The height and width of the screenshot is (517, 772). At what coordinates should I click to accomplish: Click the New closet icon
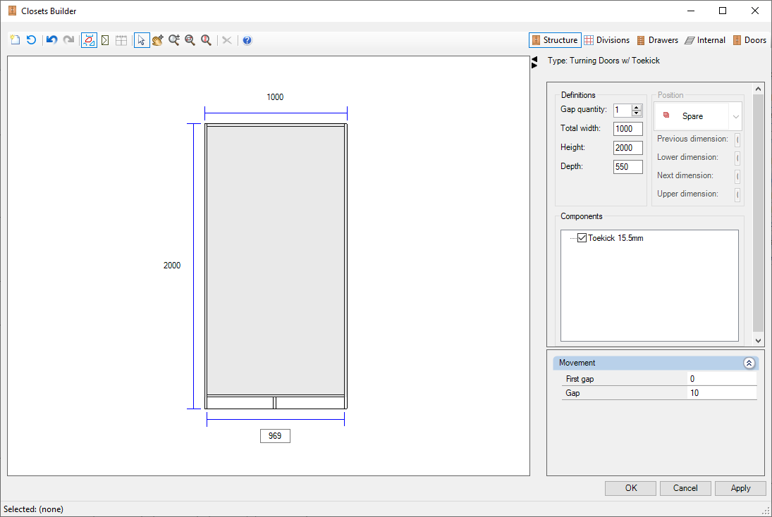coord(15,40)
